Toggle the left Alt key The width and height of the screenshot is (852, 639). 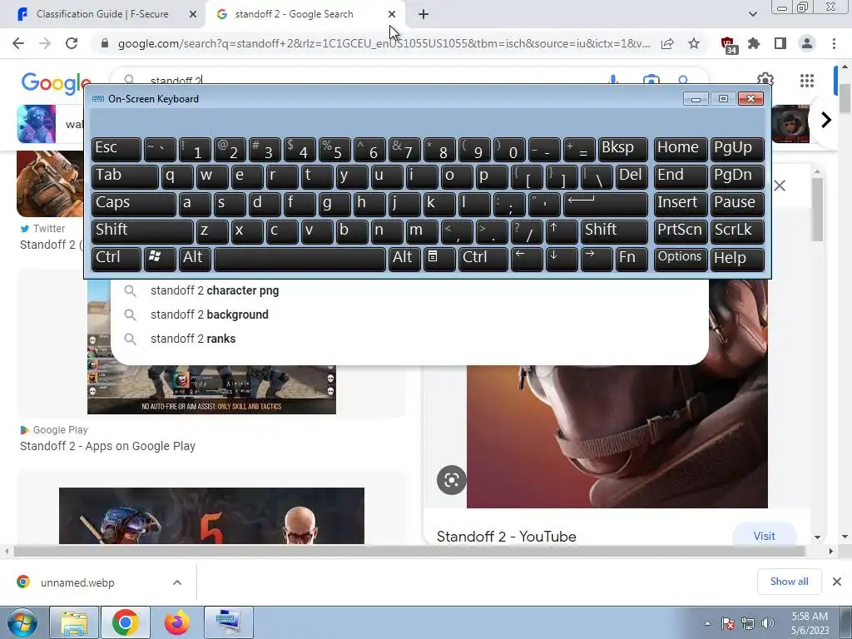click(195, 258)
